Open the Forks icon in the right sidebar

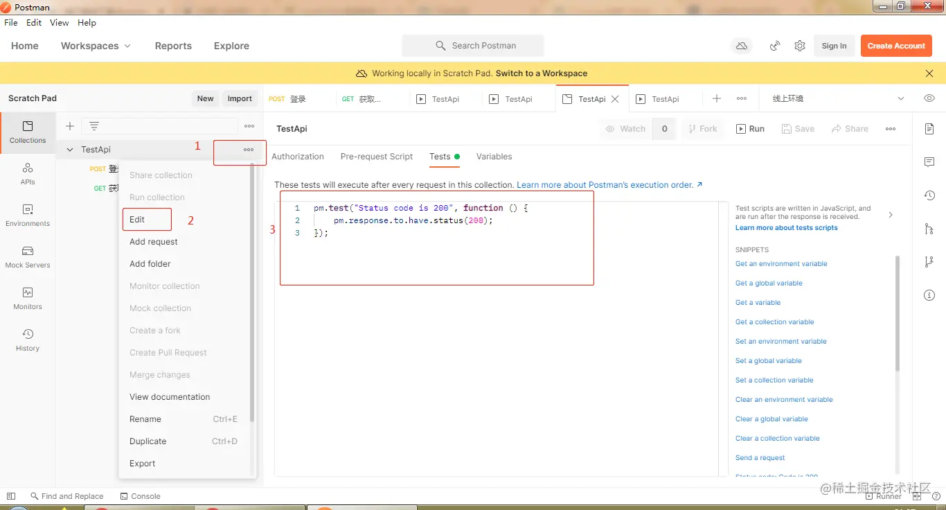929,262
